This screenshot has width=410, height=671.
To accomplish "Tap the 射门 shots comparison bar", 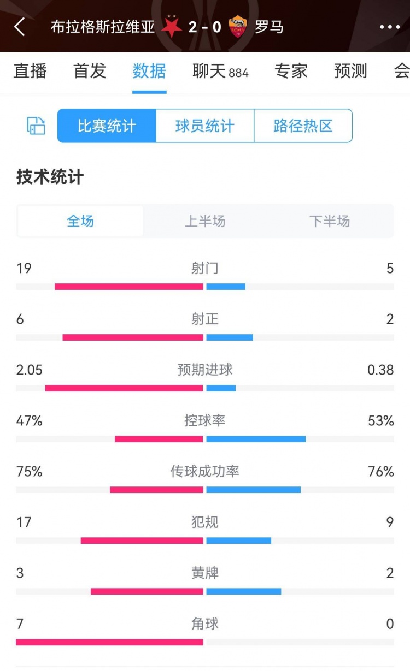I will (x=205, y=287).
